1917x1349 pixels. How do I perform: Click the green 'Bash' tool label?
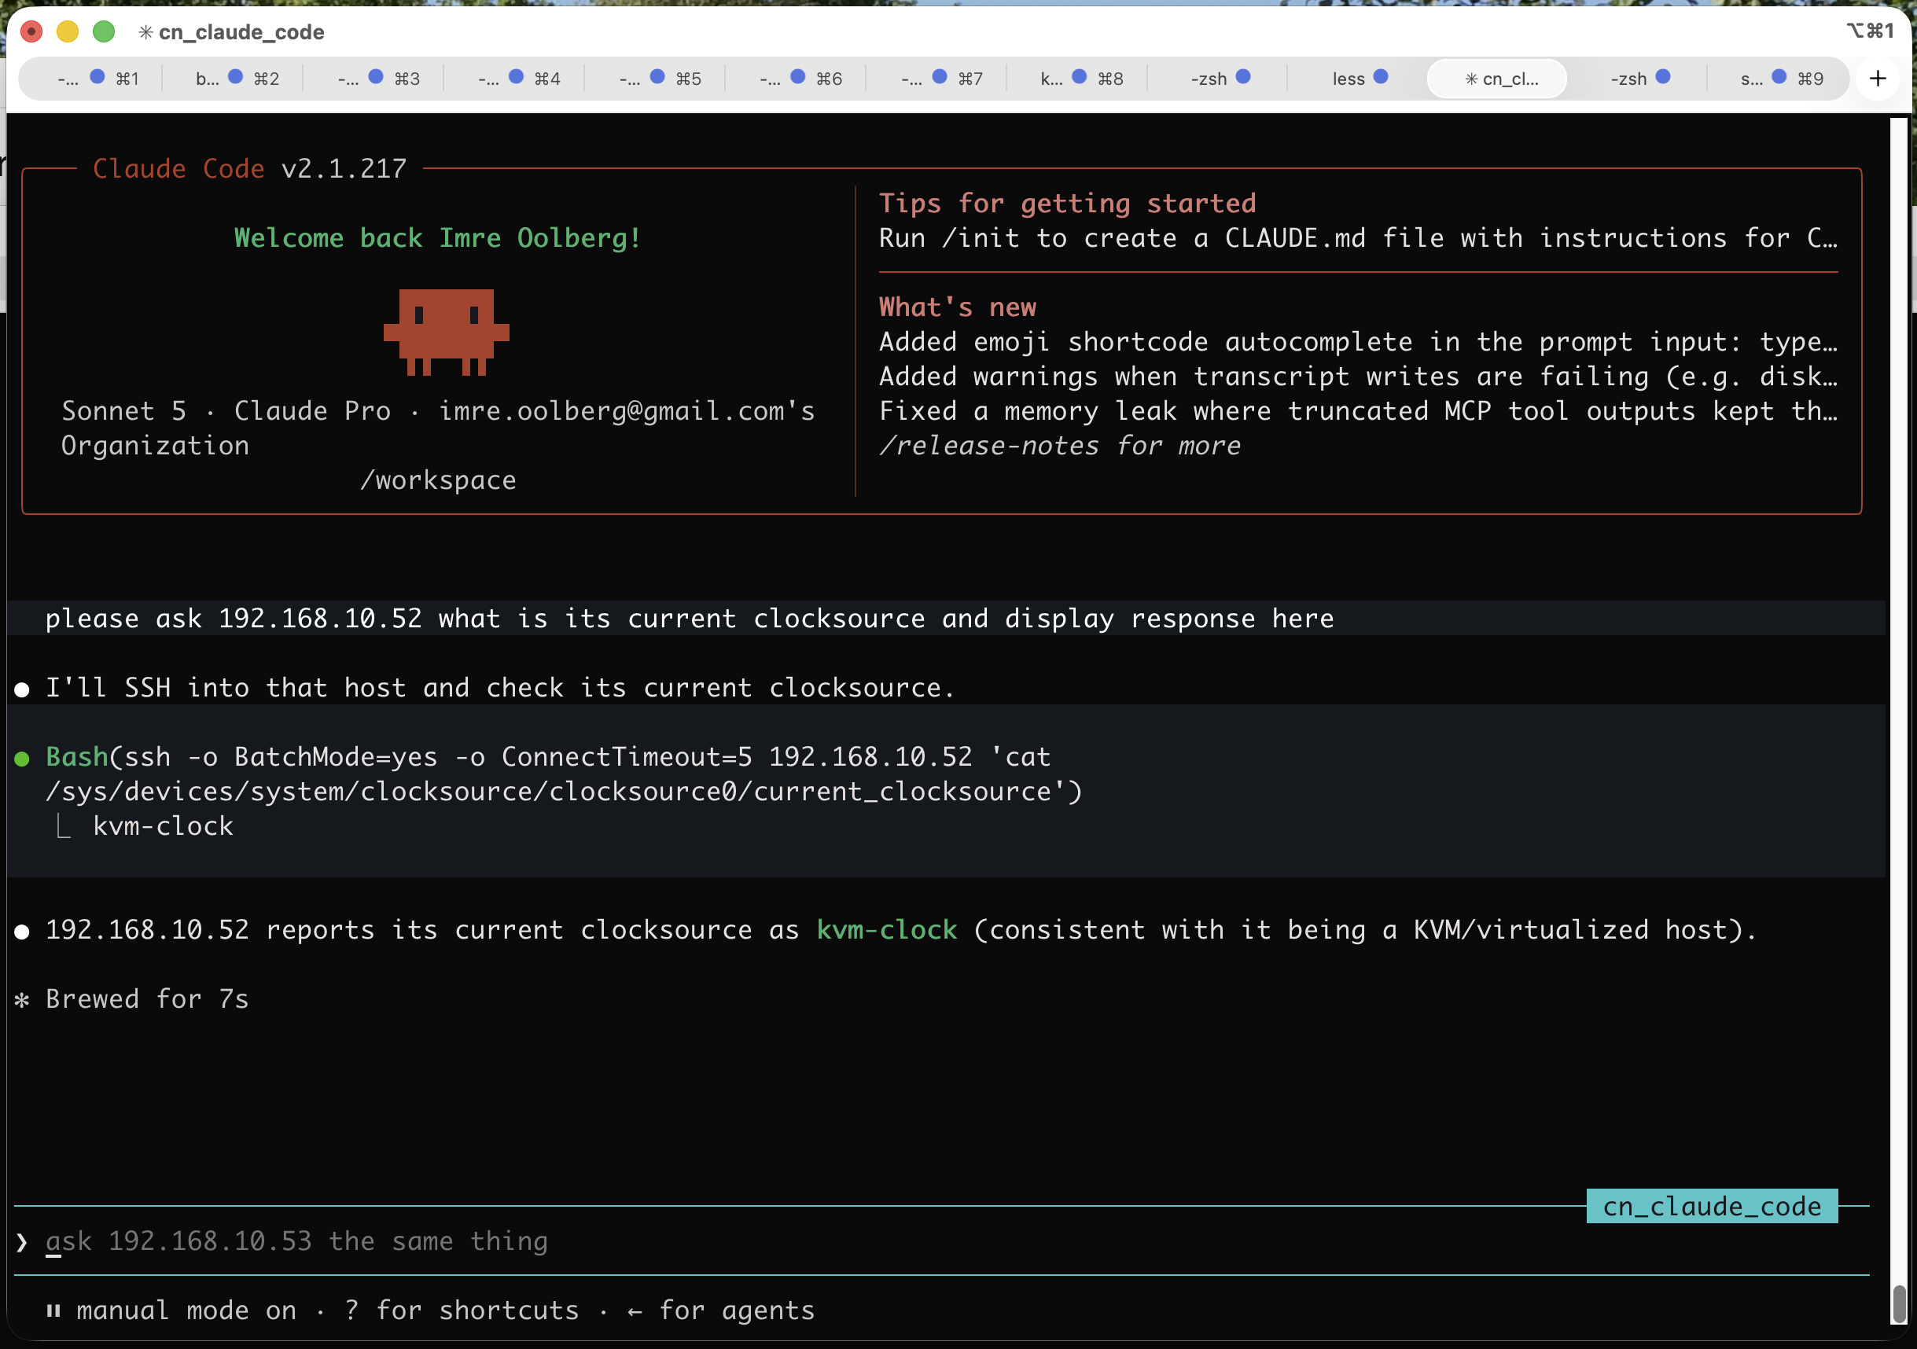click(77, 757)
